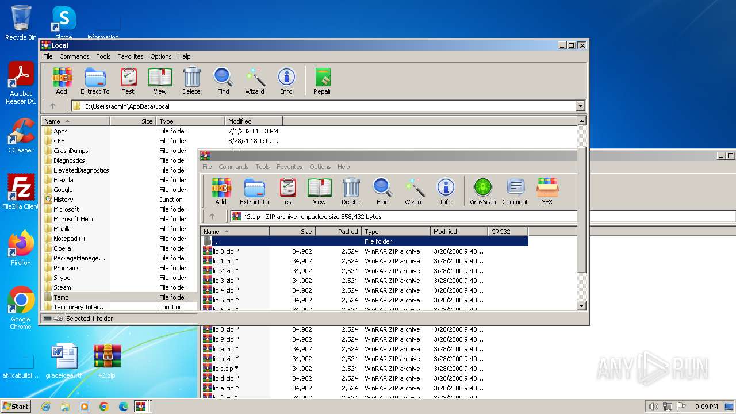The width and height of the screenshot is (736, 414).
Task: Open Favorites menu in Local window
Action: 131,56
